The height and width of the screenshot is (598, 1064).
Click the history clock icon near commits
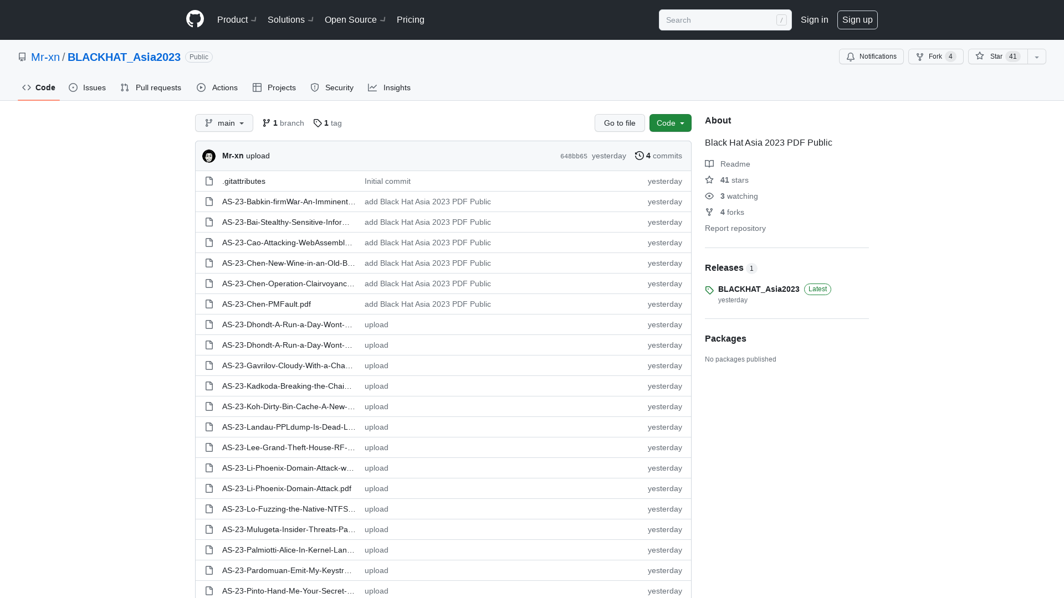point(640,156)
